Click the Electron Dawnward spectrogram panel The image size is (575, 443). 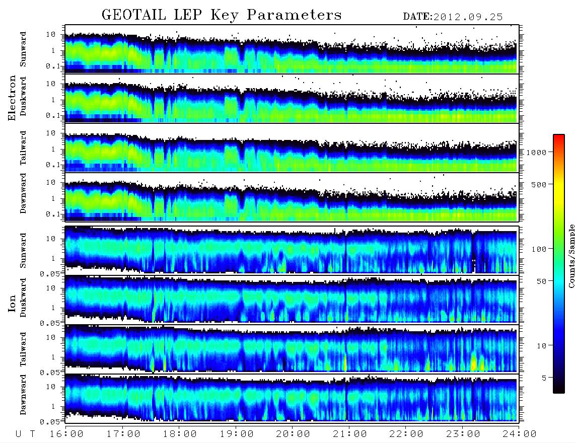[292, 197]
